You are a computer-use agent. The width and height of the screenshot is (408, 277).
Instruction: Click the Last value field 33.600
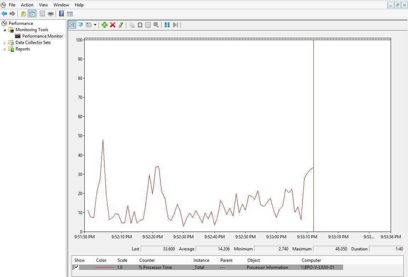tap(158, 249)
